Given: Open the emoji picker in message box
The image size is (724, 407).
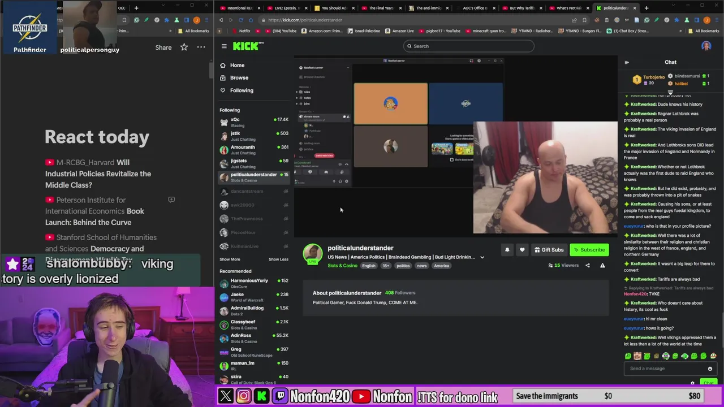Looking at the screenshot, I should 710,369.
